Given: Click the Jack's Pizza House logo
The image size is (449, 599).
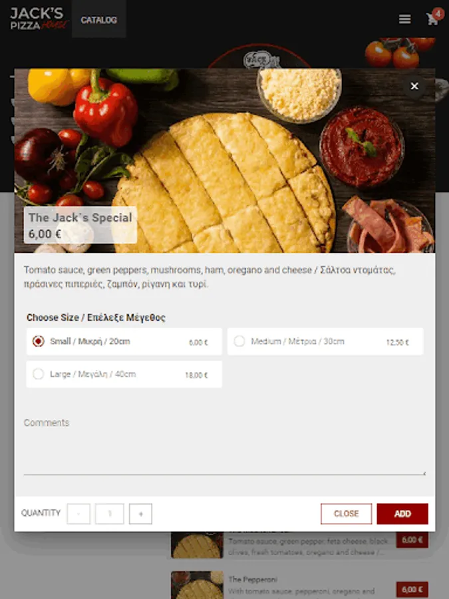Looking at the screenshot, I should (x=38, y=19).
